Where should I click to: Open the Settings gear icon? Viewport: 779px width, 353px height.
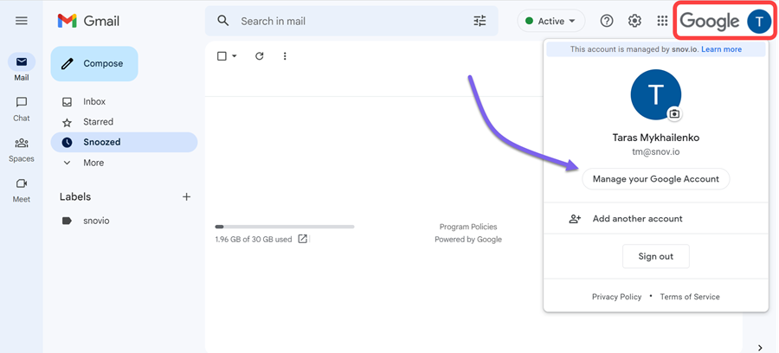(x=634, y=21)
